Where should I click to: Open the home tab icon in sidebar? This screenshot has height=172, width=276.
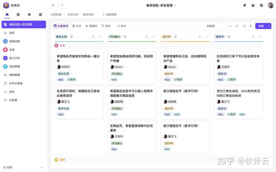pyautogui.click(x=7, y=15)
